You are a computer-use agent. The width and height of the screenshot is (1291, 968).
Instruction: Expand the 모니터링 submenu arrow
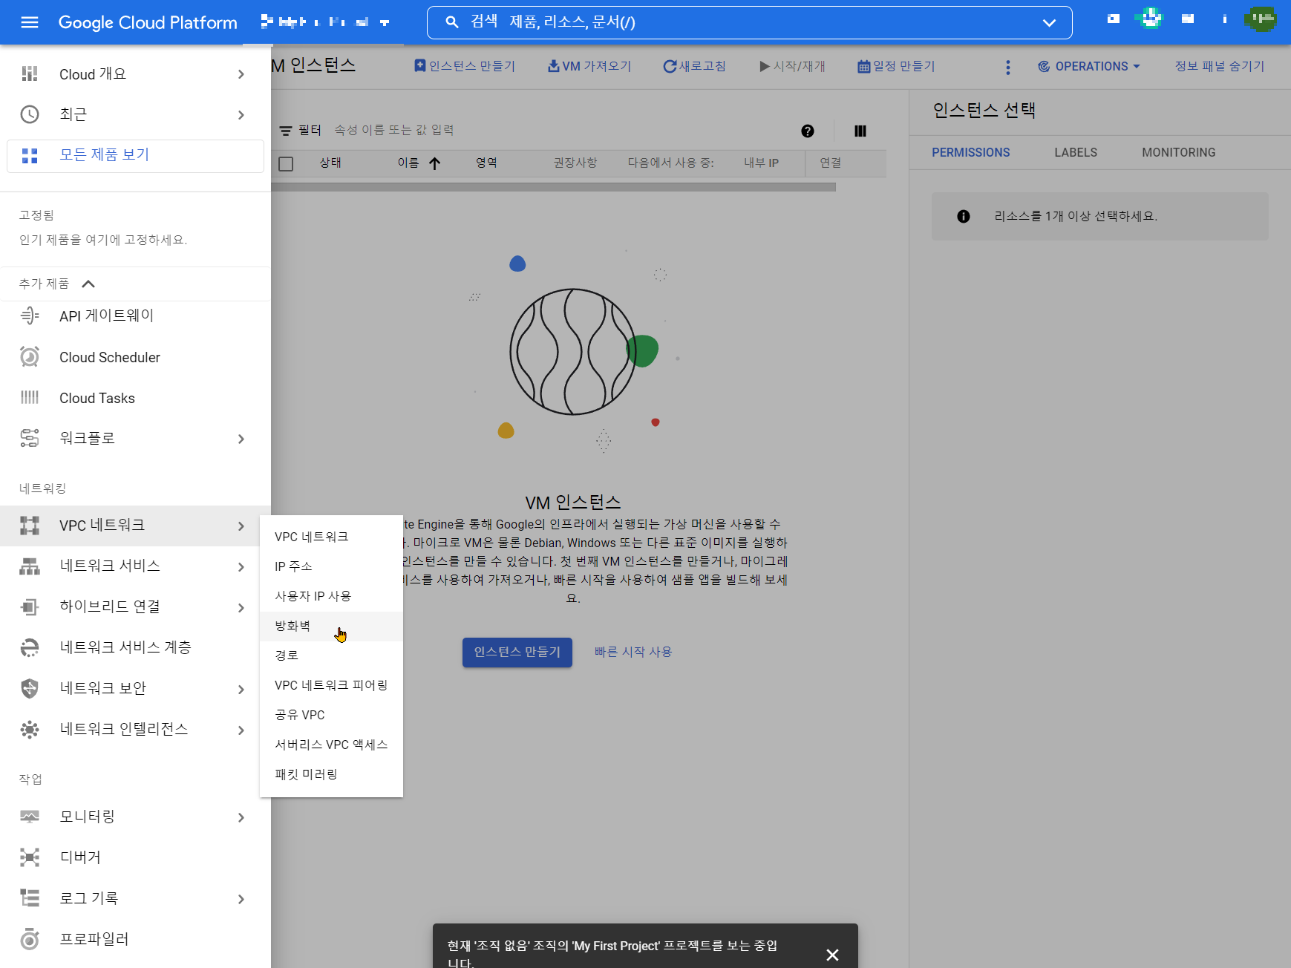tap(241, 817)
